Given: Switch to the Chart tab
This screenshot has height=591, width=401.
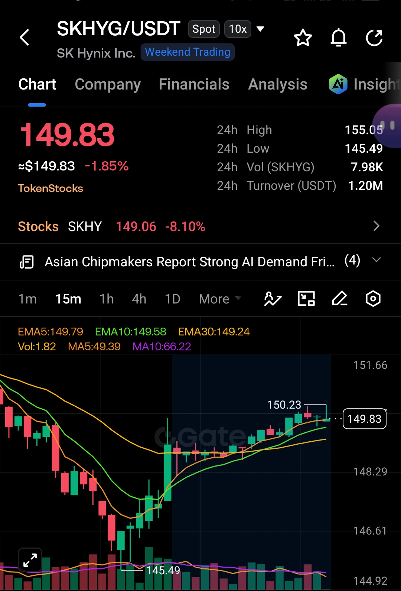Looking at the screenshot, I should (37, 84).
